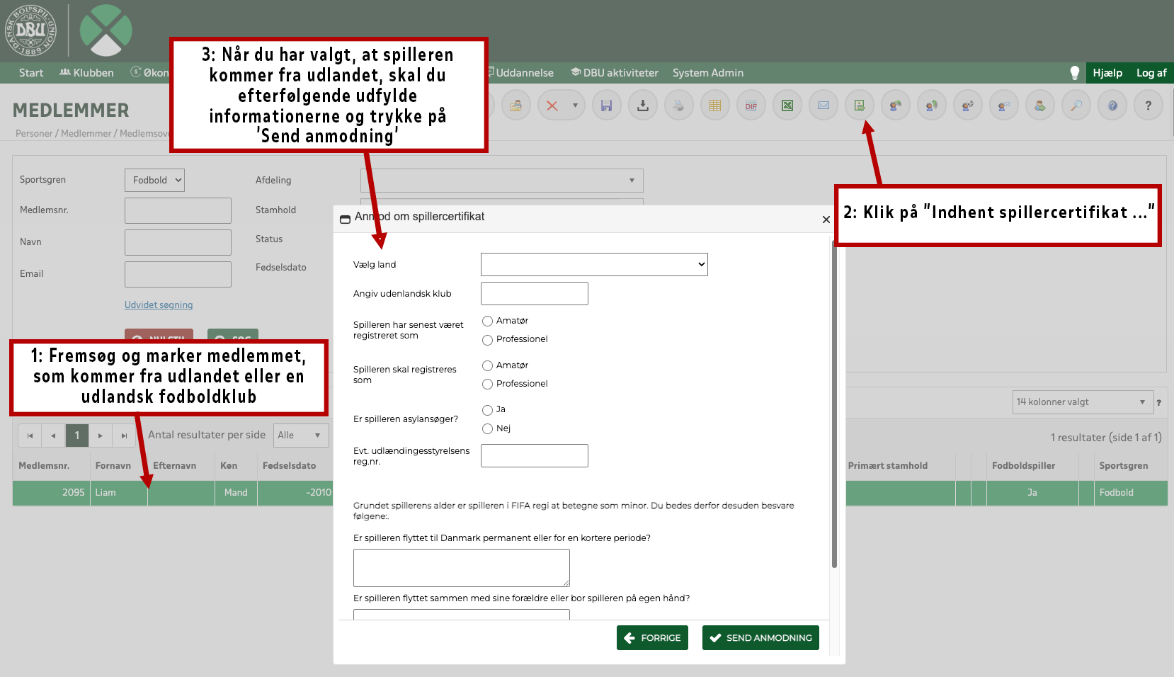Click the download icon in the toolbar

pos(642,106)
